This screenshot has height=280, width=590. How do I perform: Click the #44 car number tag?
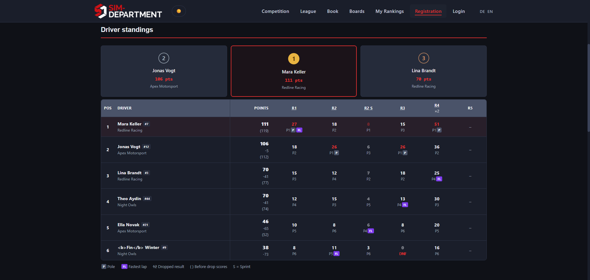coord(147,199)
